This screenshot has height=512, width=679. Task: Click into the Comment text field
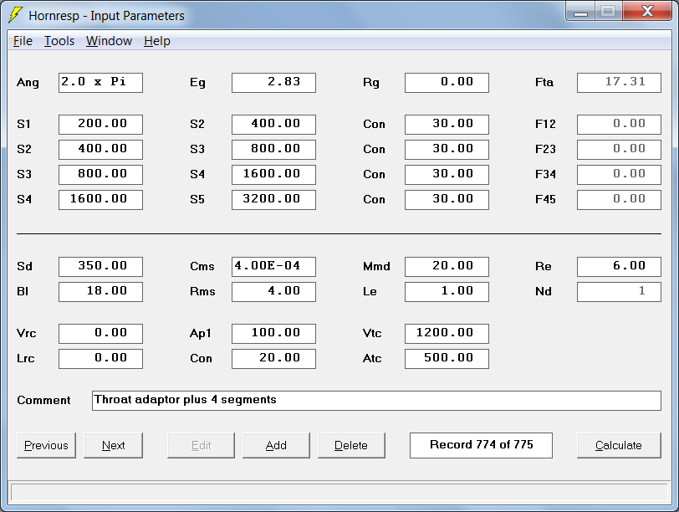(x=377, y=401)
